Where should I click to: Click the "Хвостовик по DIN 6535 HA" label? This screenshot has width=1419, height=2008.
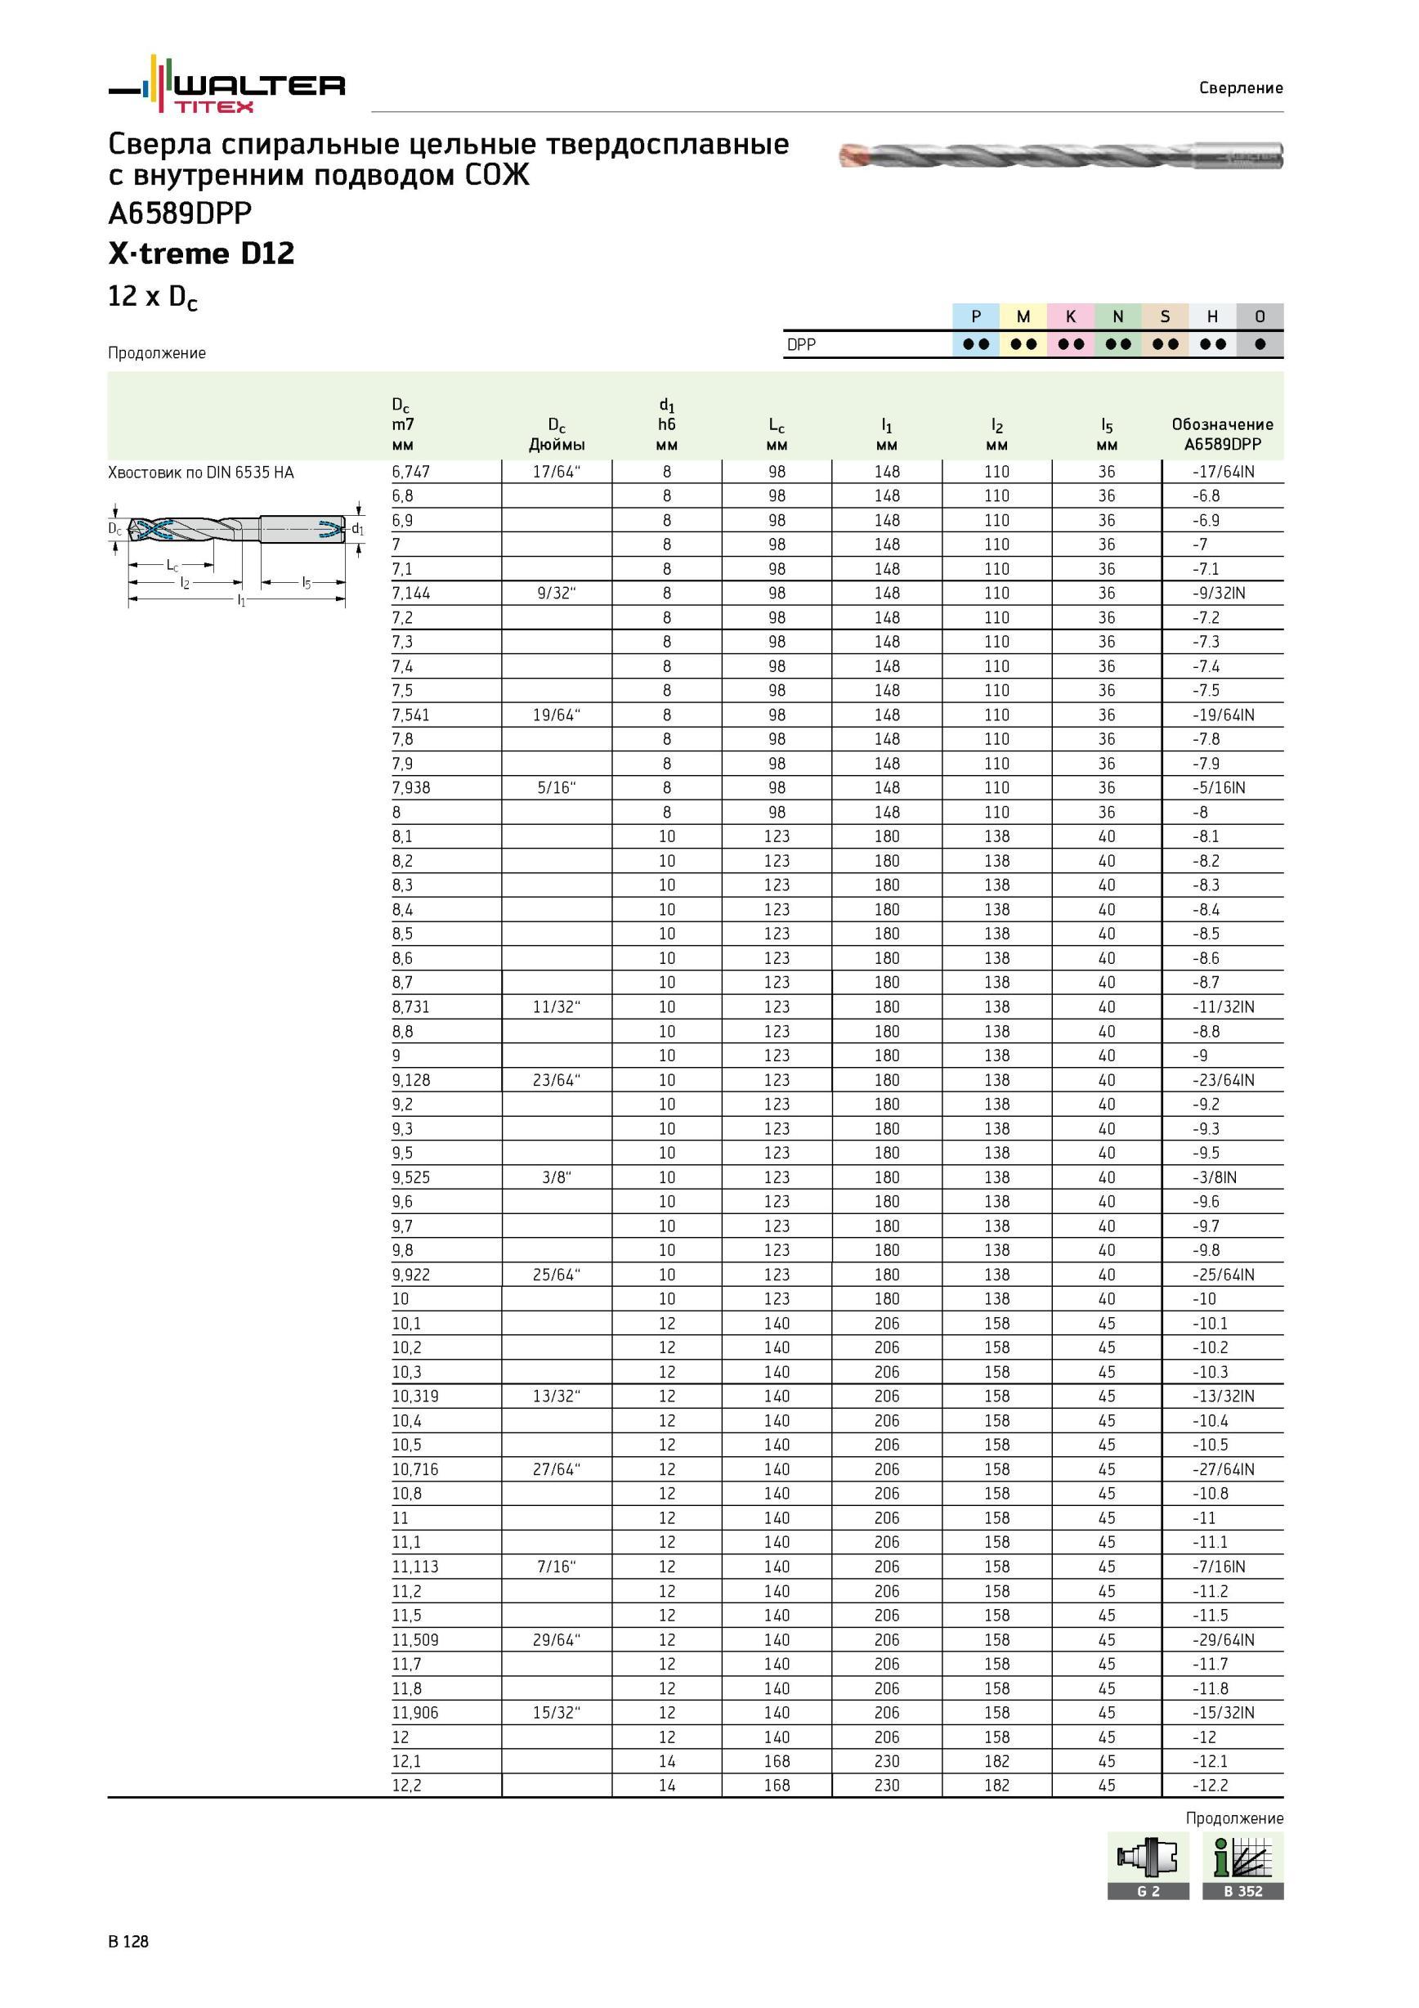pos(201,473)
